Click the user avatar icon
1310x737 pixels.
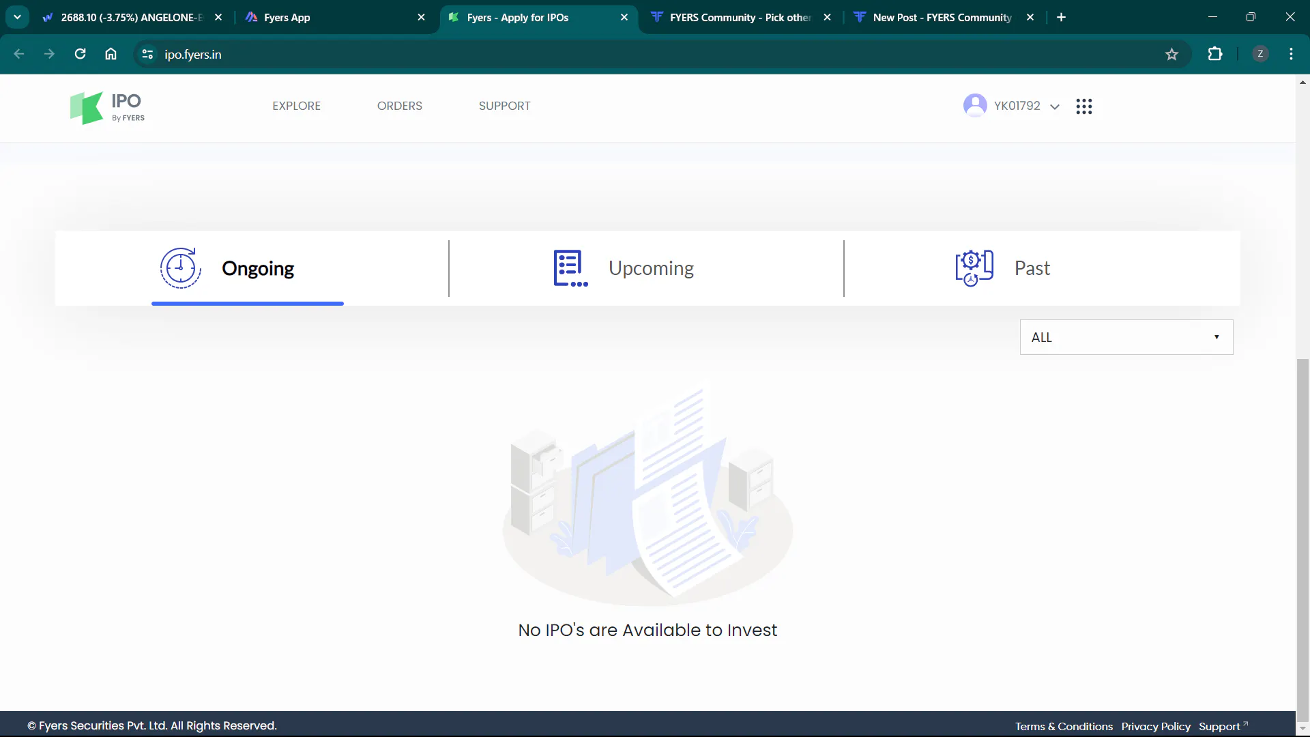point(975,106)
